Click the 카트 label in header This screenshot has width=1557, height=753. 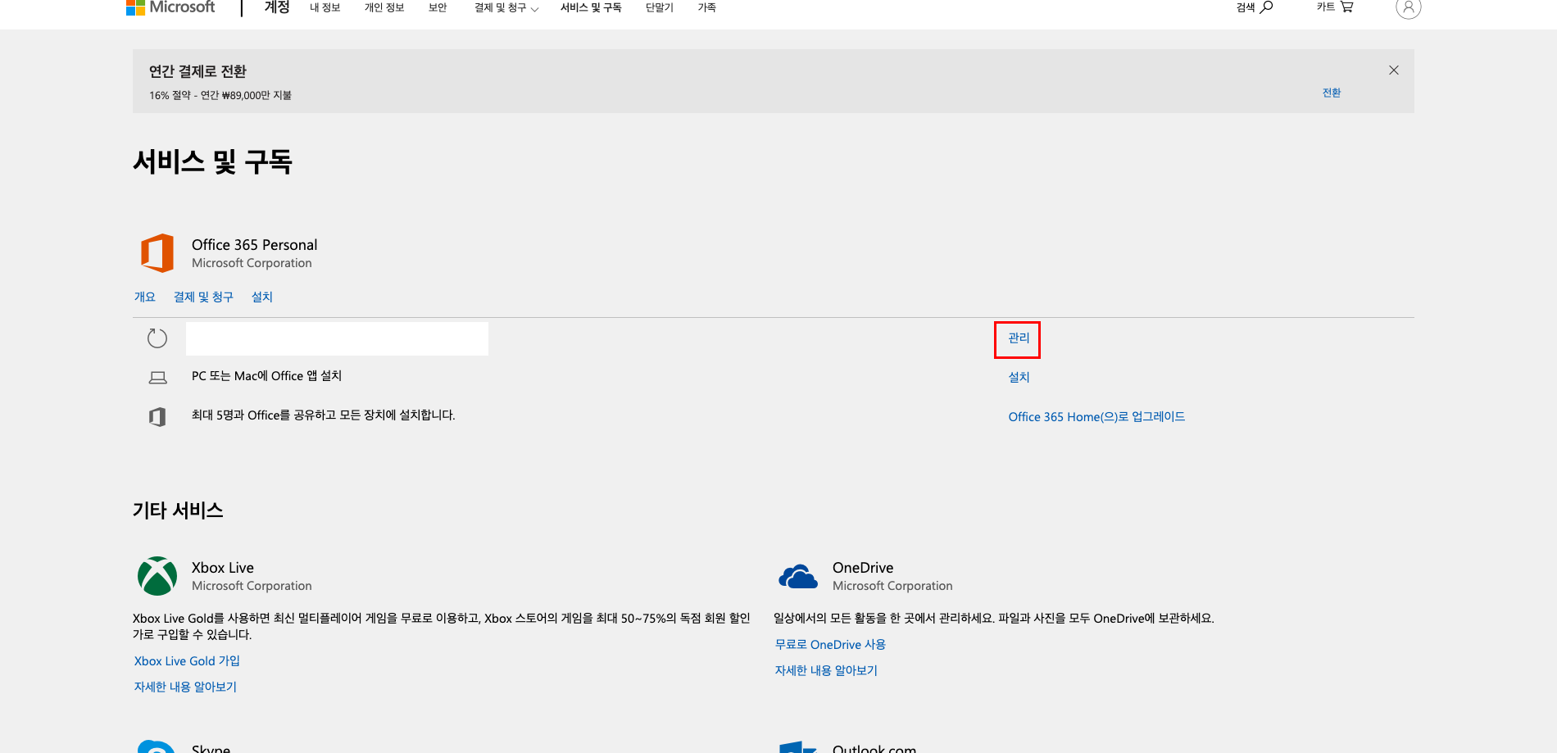[1326, 7]
